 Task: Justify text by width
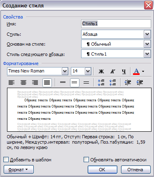[x=47, y=83]
